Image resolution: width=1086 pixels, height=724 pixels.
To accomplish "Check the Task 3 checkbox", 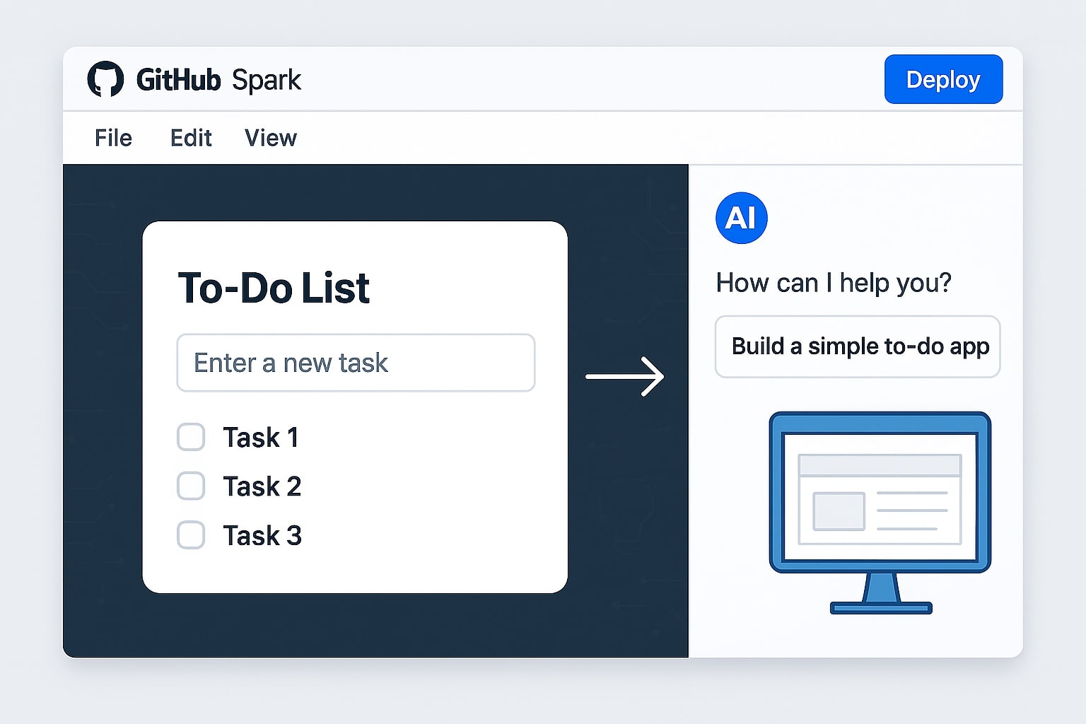I will pyautogui.click(x=190, y=535).
